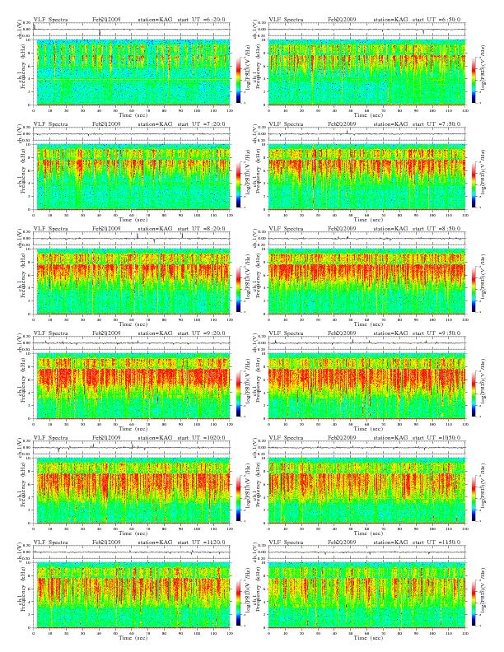Select the ch.1 waveform strip above the 9:50:0 spectrogram
Viewport: 504px width, 652px height.
pyautogui.click(x=366, y=343)
